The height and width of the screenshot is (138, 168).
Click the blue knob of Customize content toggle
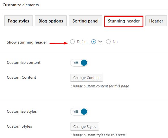coord(84,63)
